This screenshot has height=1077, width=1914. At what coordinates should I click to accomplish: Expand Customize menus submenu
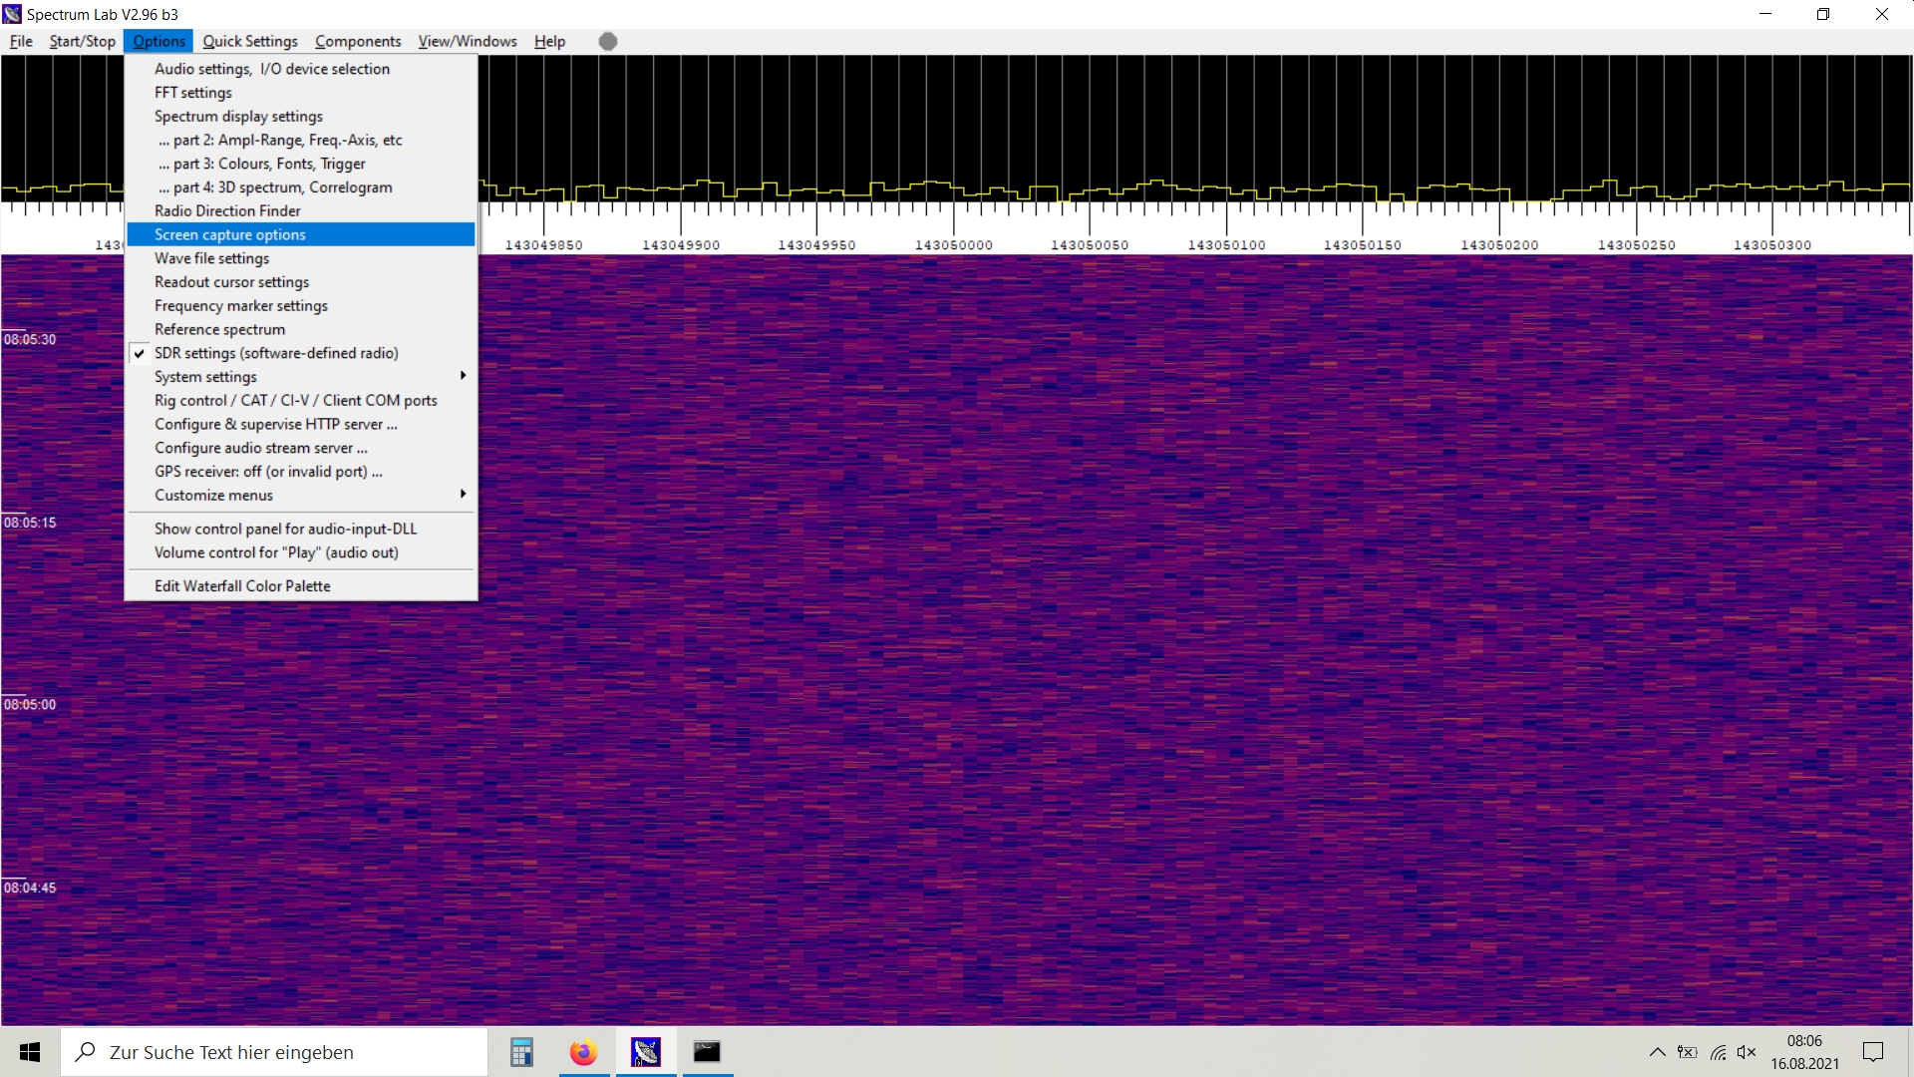coord(301,496)
